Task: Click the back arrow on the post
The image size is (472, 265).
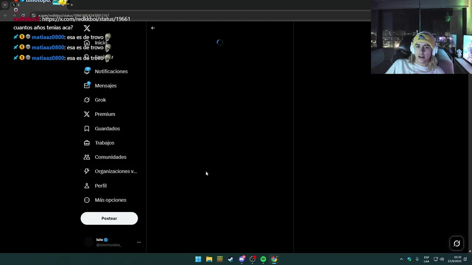Action: click(153, 28)
